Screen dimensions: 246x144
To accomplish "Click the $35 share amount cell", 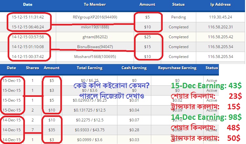I will coord(51,130).
